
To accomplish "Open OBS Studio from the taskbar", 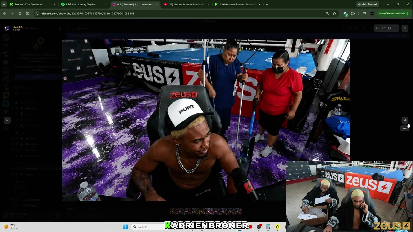I will 259,227.
